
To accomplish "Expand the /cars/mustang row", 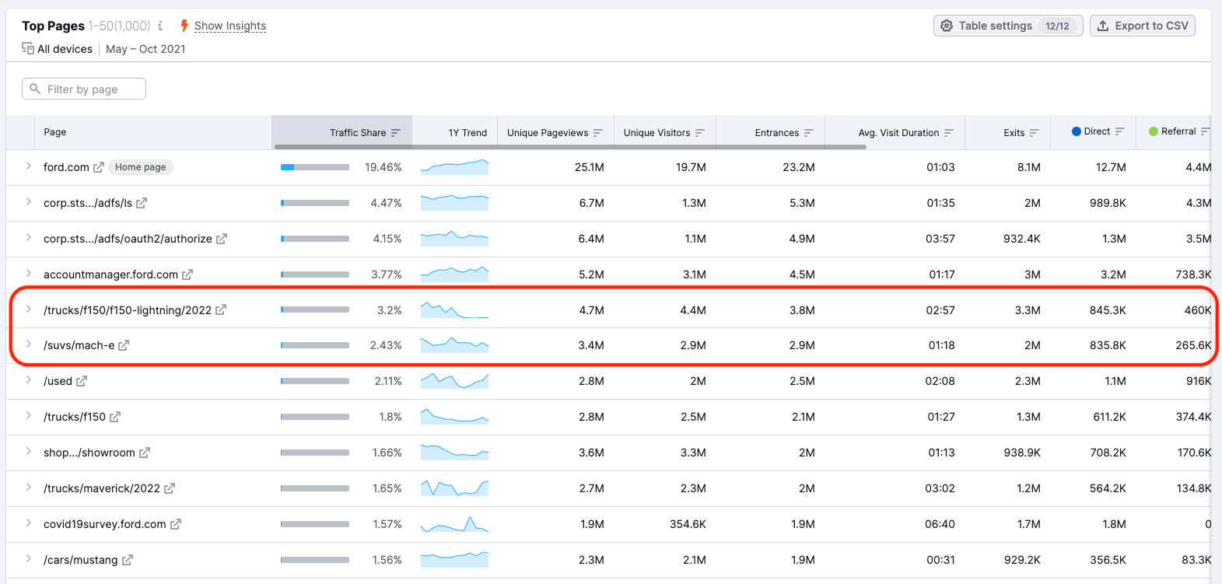I will pos(29,558).
